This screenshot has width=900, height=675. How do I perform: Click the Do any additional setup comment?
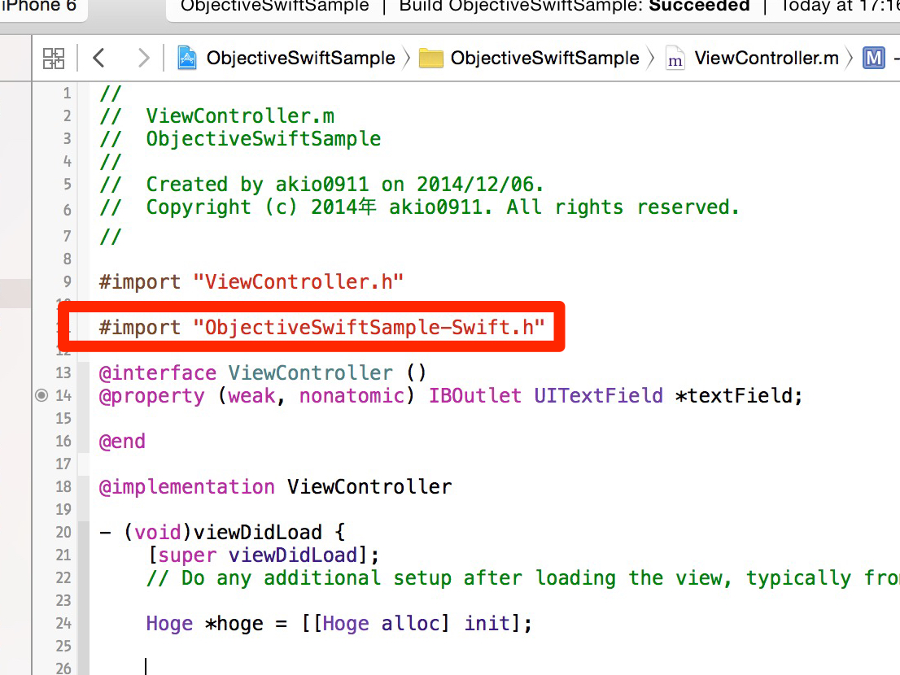click(x=523, y=578)
